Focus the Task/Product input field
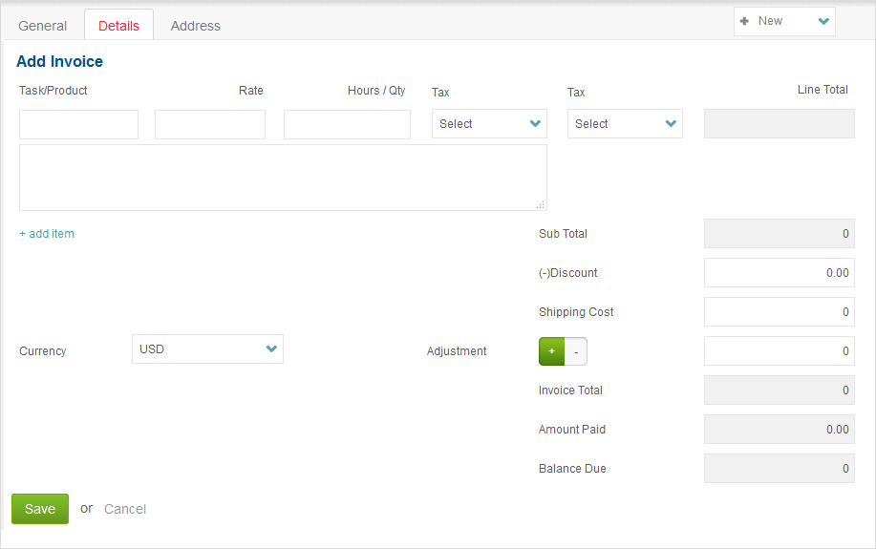Image resolution: width=876 pixels, height=549 pixels. [78, 124]
